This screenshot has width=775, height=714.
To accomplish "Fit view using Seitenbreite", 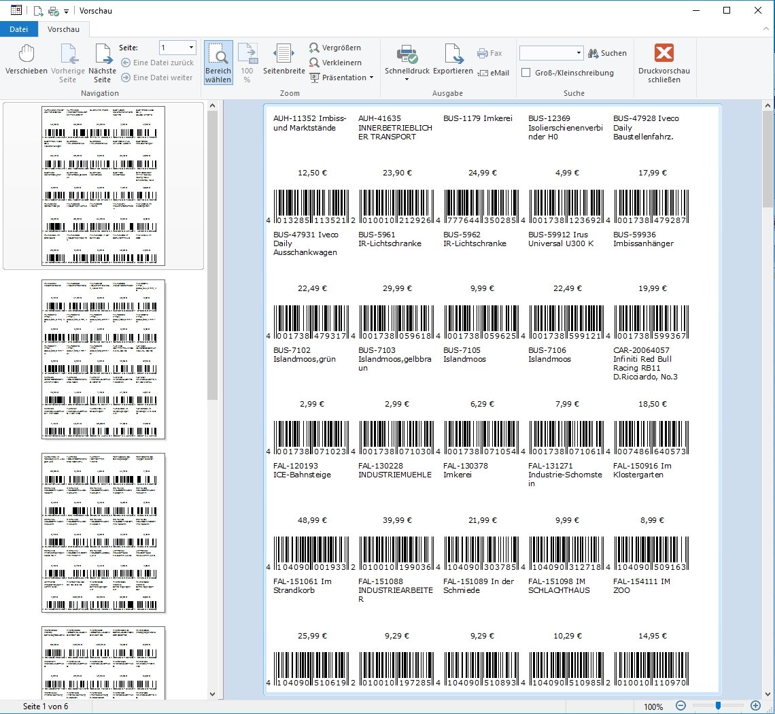I will (x=283, y=61).
